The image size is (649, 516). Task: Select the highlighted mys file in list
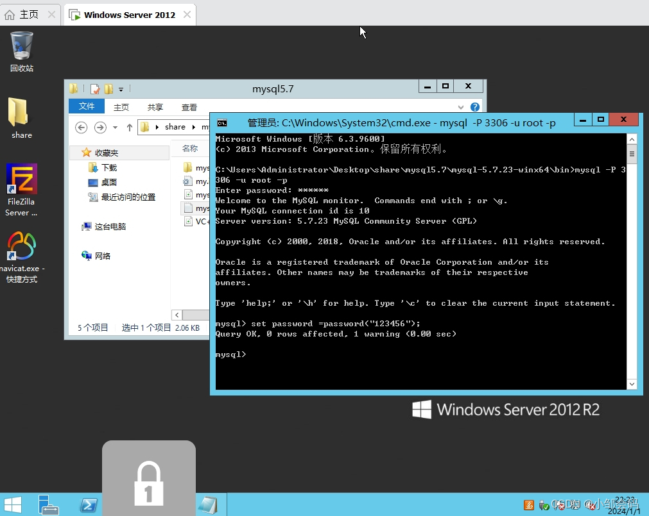(196, 208)
